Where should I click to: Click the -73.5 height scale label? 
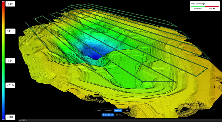pyautogui.click(x=10, y=85)
